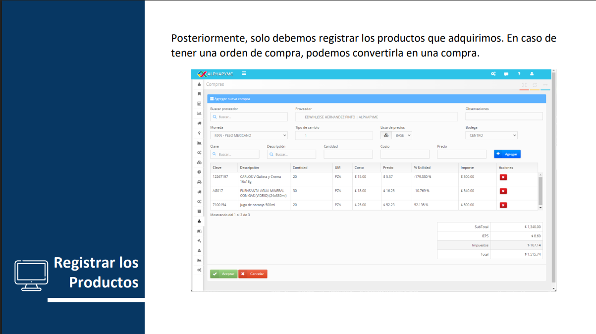The width and height of the screenshot is (596, 334).
Task: Open the user profile icon in header
Action: click(532, 74)
